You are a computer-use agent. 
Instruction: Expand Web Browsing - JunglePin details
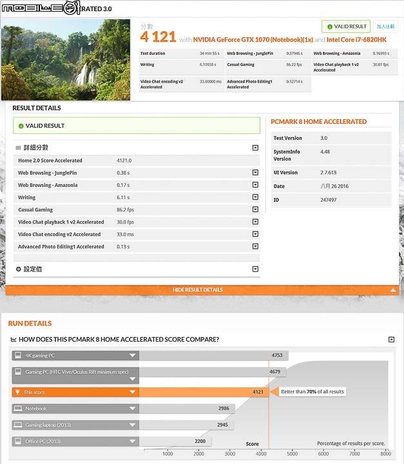(x=255, y=173)
